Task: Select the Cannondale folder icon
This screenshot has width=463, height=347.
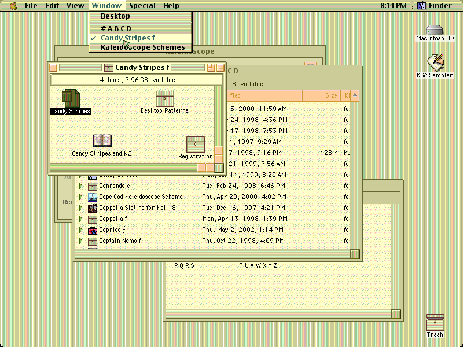Action: [x=93, y=186]
